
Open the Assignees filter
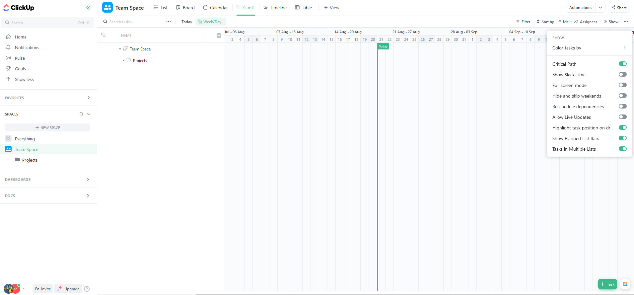[586, 22]
